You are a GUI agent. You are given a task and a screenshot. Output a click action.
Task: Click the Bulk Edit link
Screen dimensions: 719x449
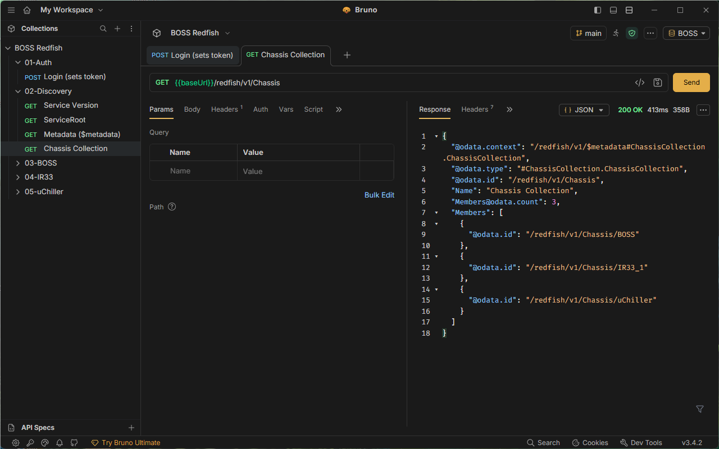380,195
